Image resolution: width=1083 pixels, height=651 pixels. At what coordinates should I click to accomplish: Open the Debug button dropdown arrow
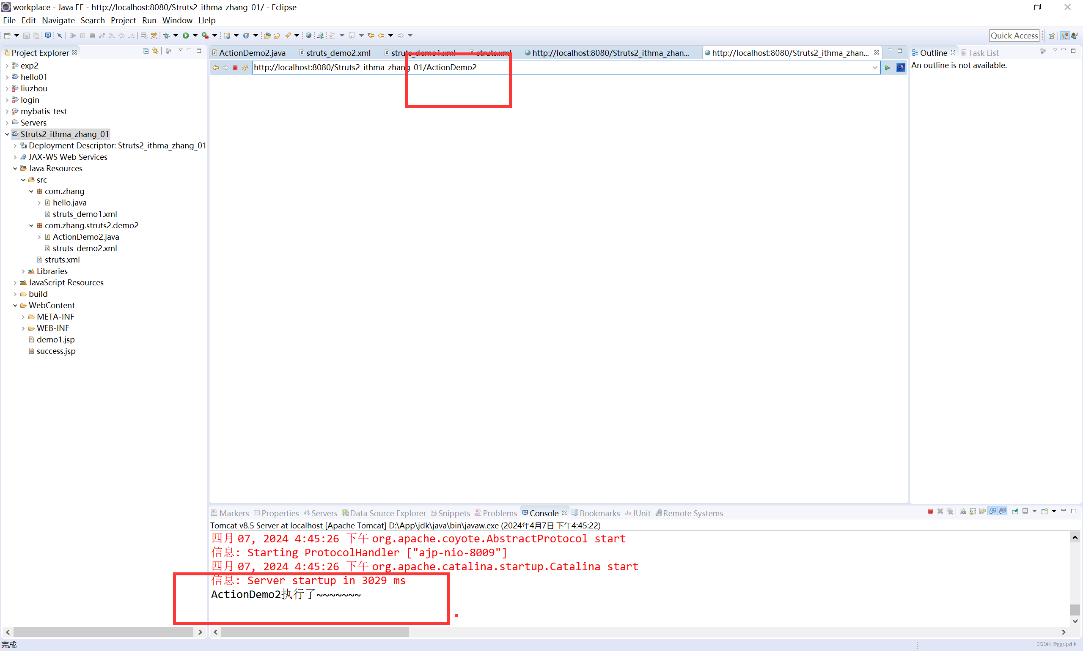point(176,36)
